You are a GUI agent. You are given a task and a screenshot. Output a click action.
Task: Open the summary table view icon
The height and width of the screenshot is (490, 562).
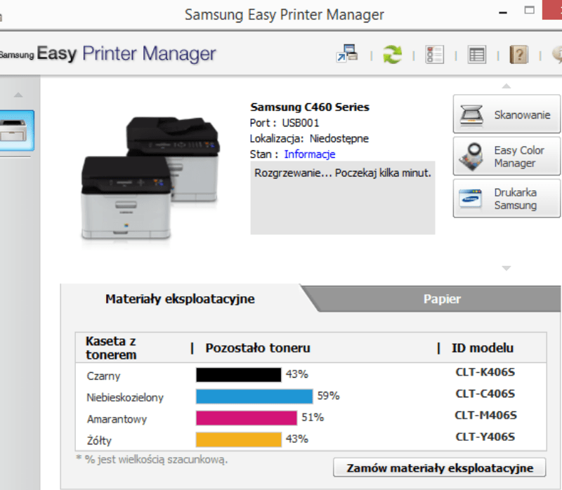[x=476, y=54]
